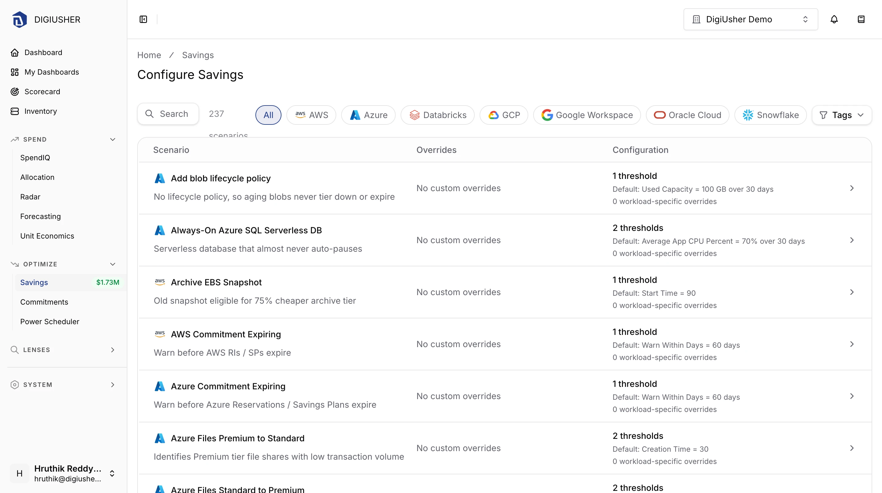This screenshot has height=493, width=882.
Task: Open Unit Economics in the sidebar
Action: [x=47, y=236]
